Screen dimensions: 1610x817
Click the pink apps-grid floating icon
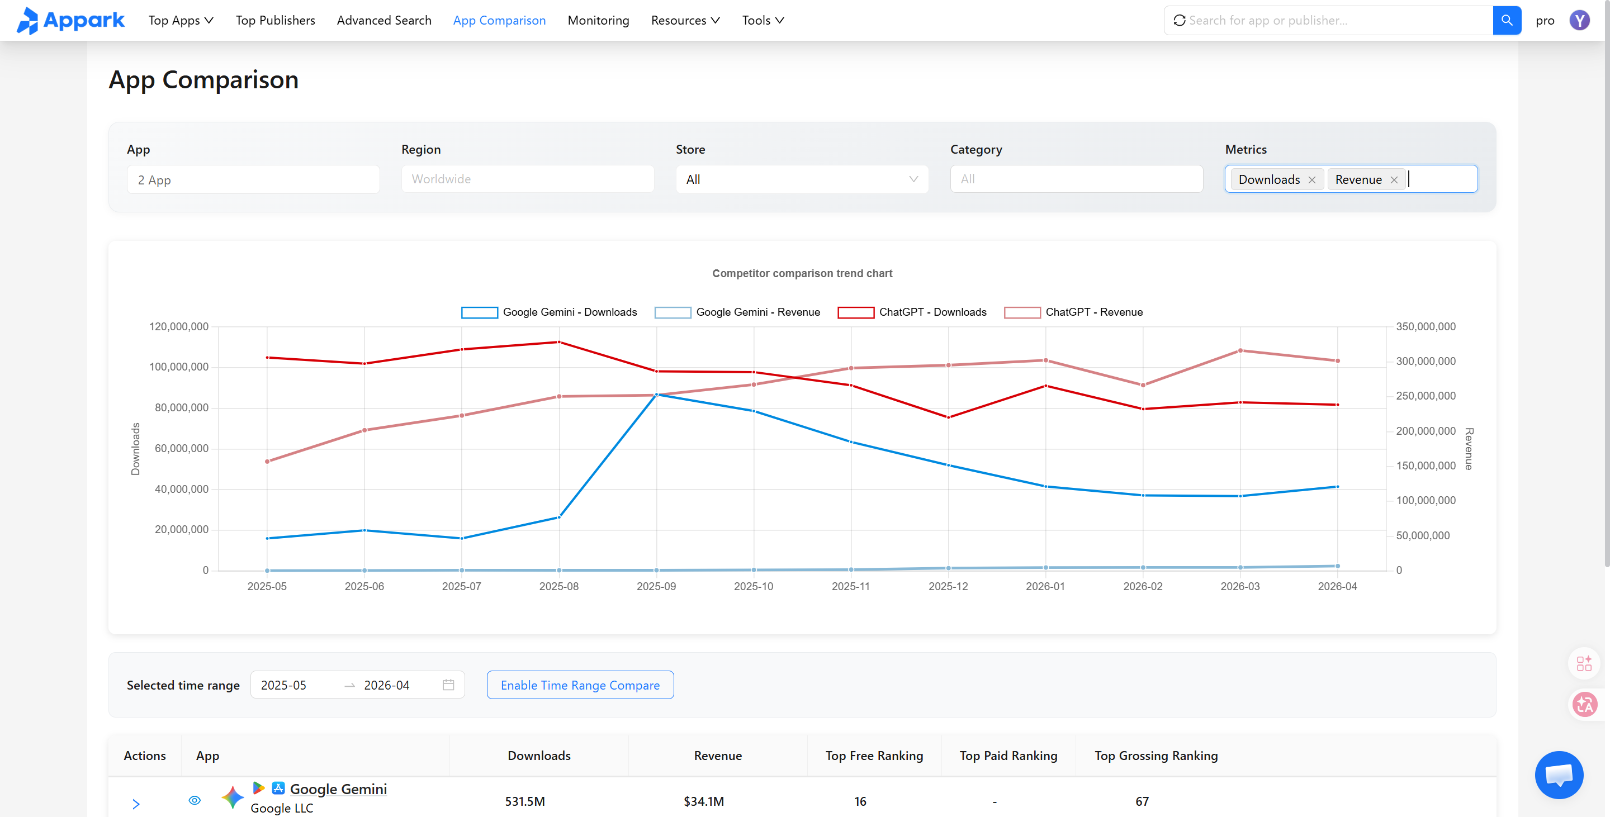click(x=1584, y=663)
